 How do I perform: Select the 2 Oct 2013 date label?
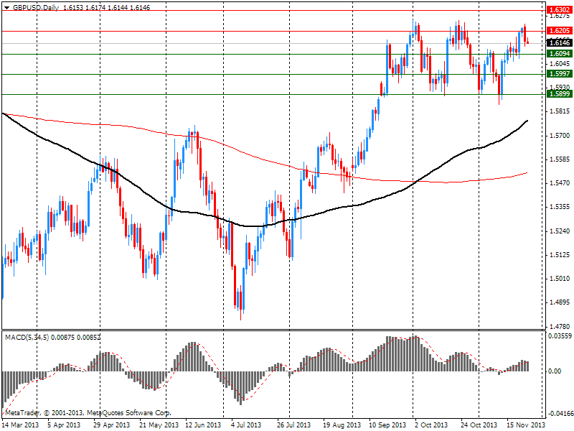(431, 425)
